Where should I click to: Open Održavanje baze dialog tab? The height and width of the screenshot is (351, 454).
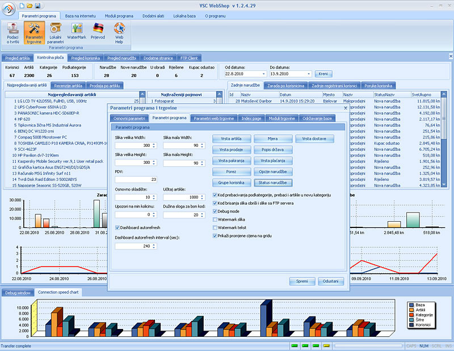click(x=317, y=118)
